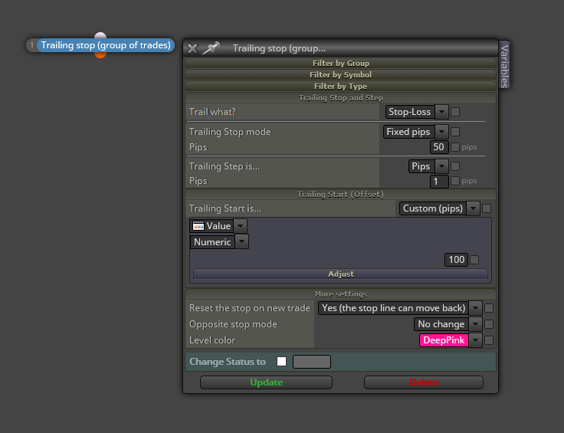Expand the Filter by Group section

pyautogui.click(x=341, y=64)
